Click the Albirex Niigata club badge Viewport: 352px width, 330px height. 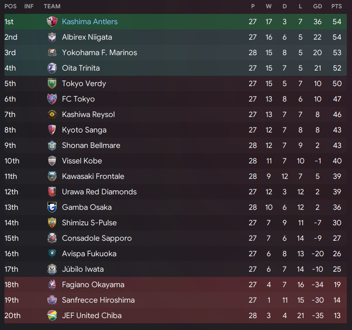tap(52, 37)
